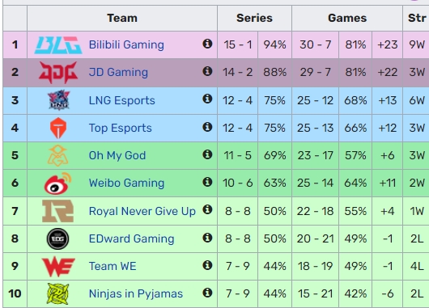The height and width of the screenshot is (308, 429).
Task: Click the Weibo Gaming eye logo
Action: [58, 184]
